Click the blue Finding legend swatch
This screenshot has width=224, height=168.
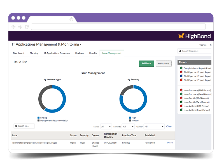click(38, 118)
